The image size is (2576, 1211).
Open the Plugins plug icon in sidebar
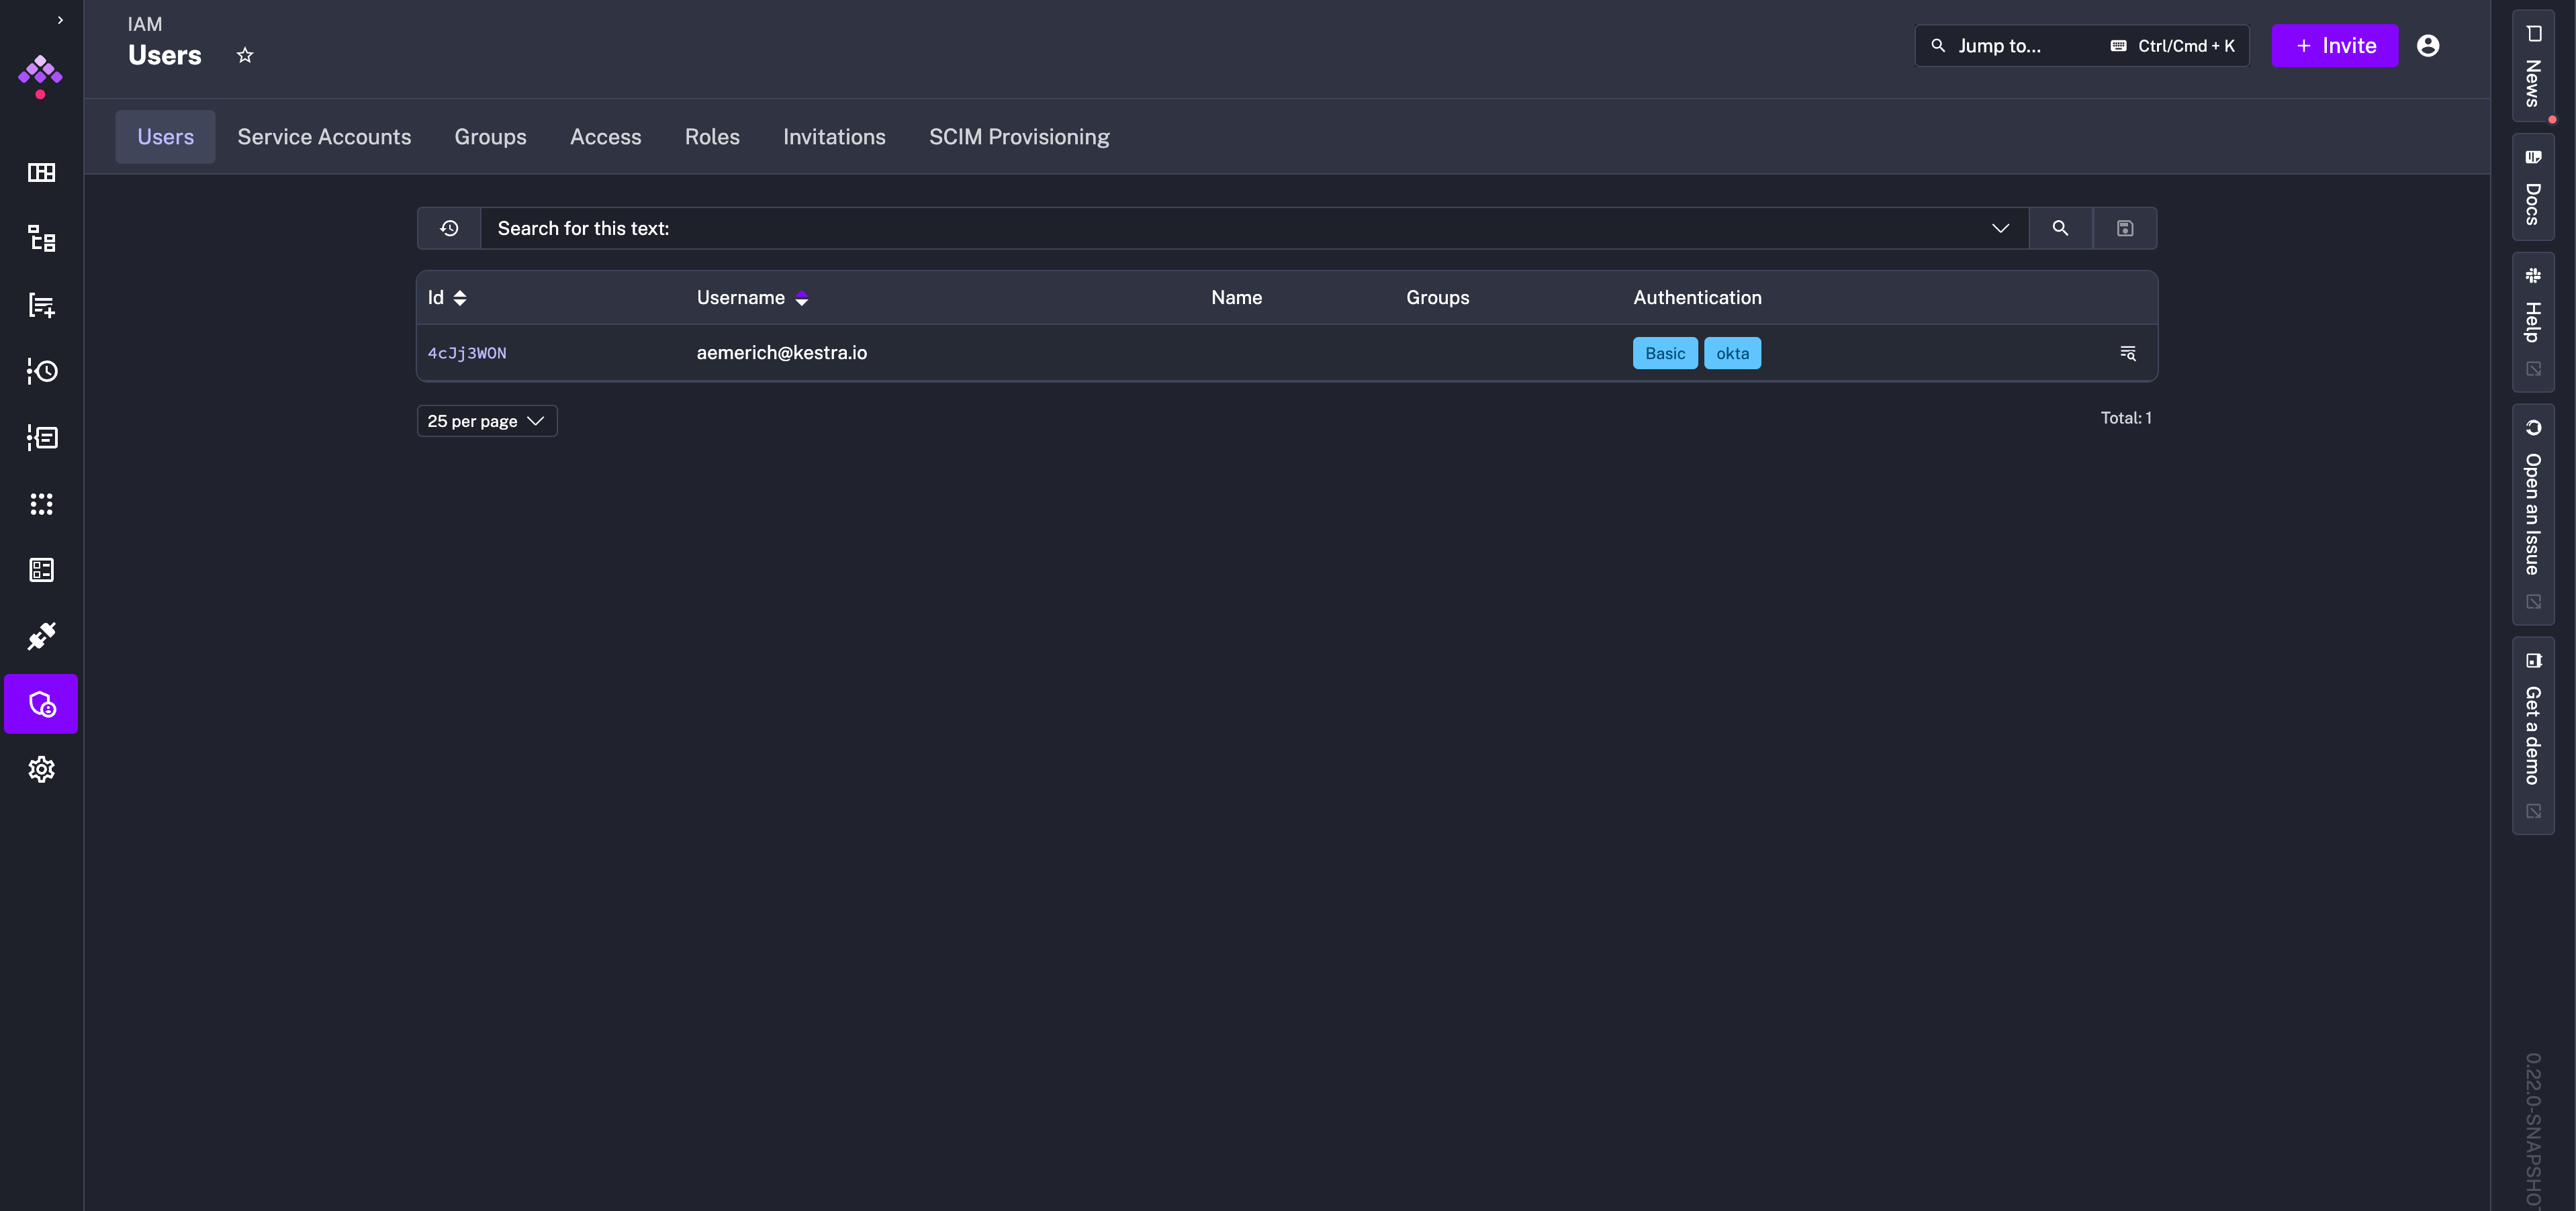pos(41,636)
